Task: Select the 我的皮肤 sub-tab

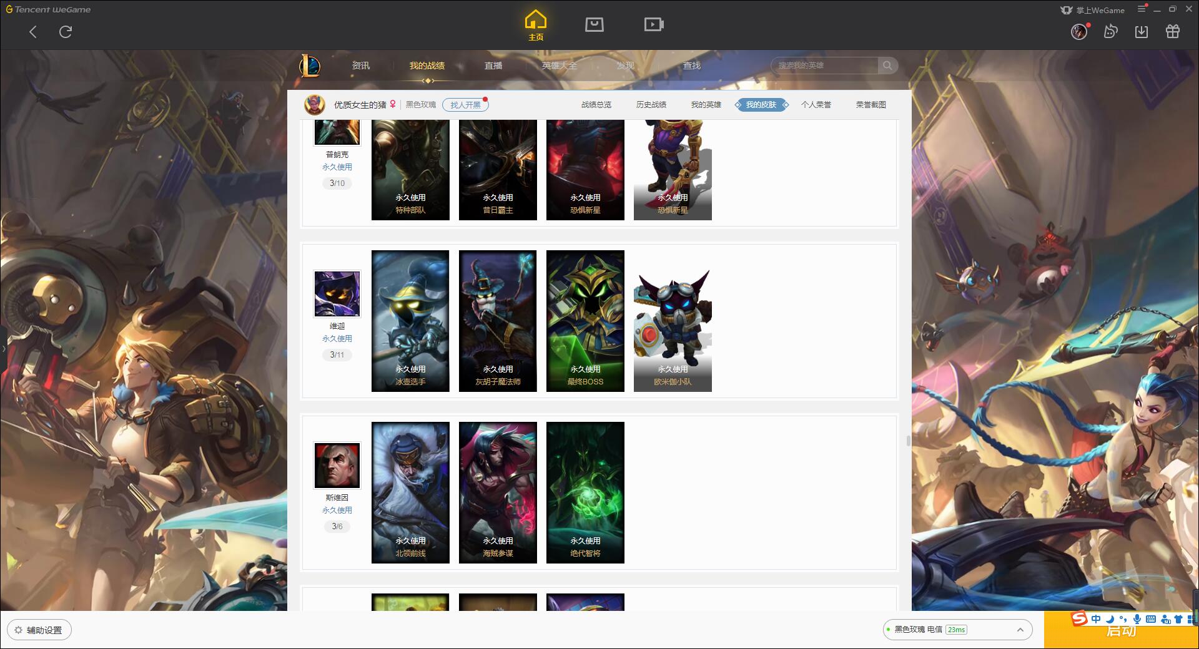Action: [761, 105]
